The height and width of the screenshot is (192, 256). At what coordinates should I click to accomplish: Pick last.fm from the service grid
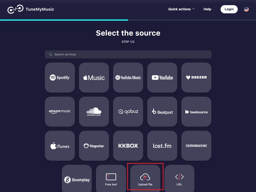coord(162,145)
